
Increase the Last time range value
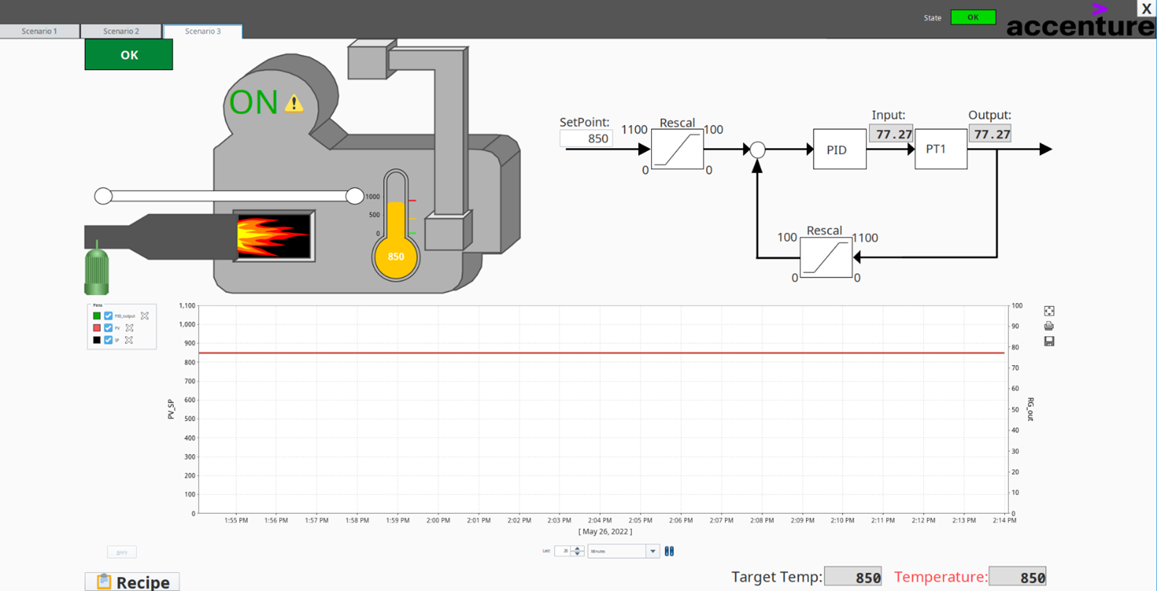[x=577, y=549]
